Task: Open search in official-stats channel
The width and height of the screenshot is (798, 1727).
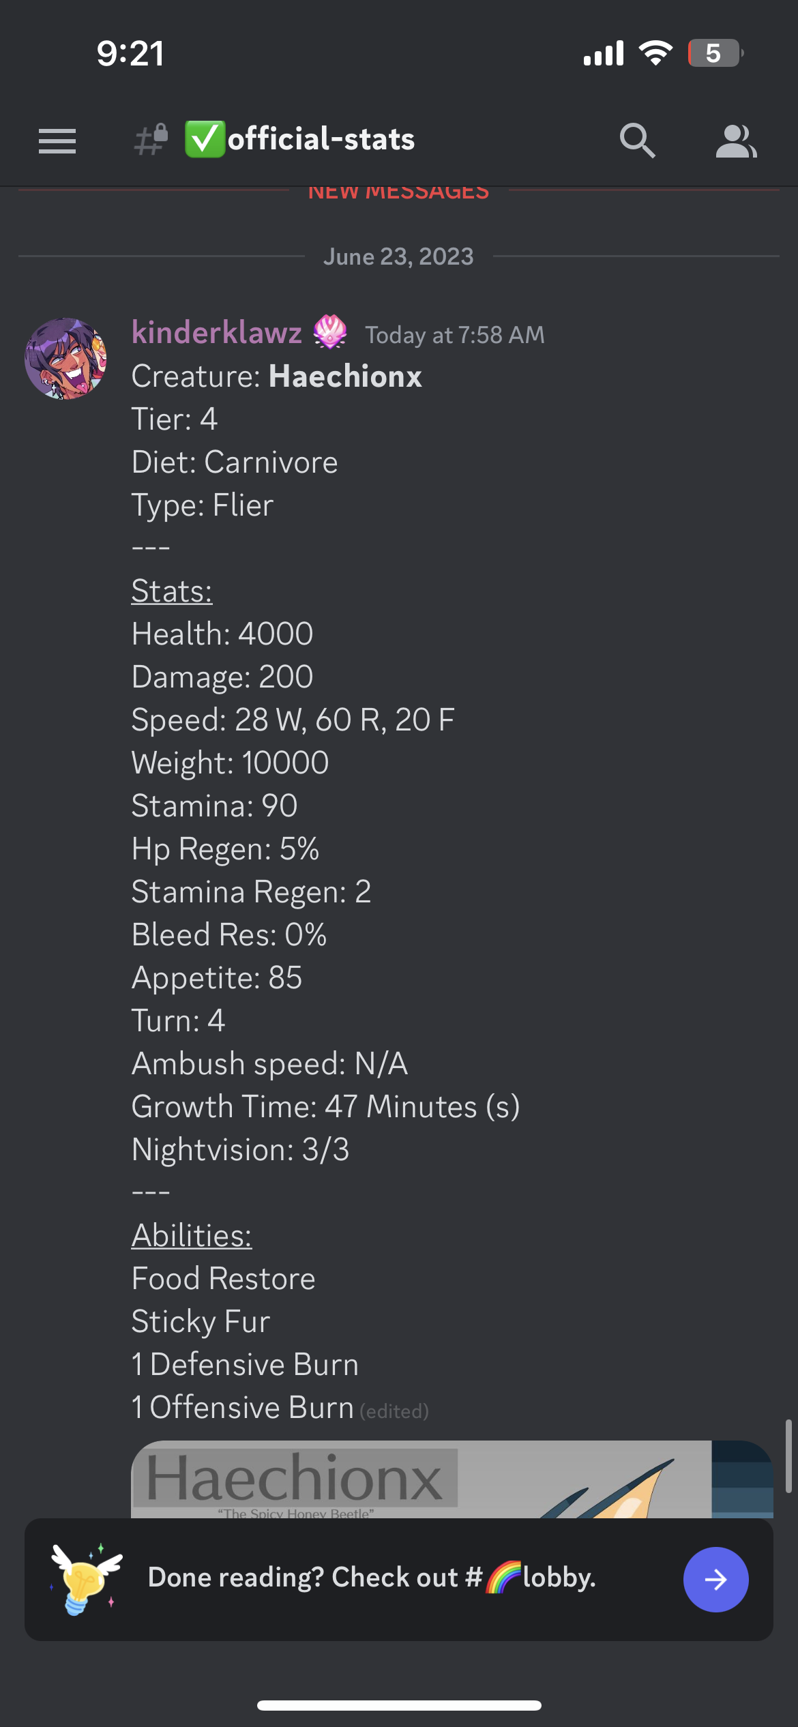Action: tap(637, 140)
